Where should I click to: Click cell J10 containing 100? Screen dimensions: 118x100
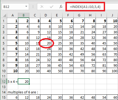pyautogui.click(x=112, y=71)
